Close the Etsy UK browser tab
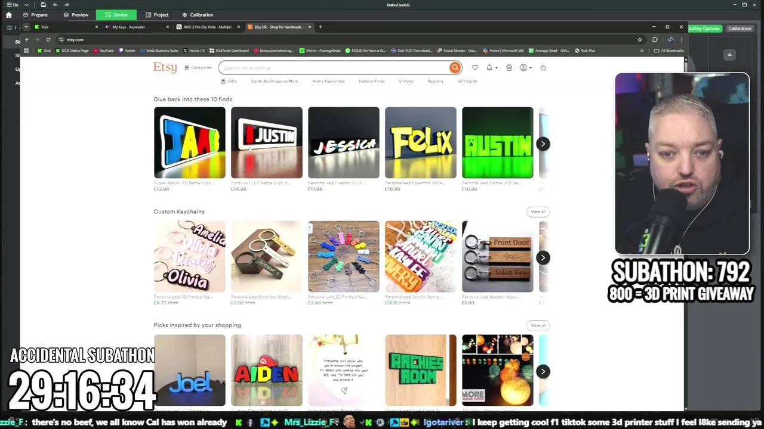Screen dimensions: 764x429 pyautogui.click(x=310, y=27)
